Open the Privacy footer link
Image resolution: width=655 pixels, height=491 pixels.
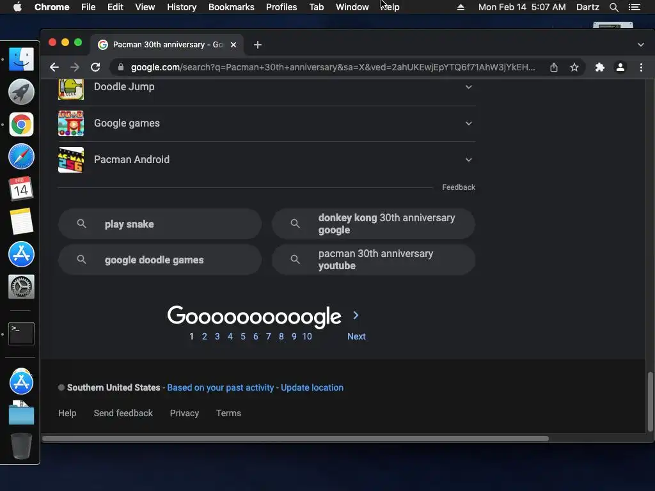pos(184,413)
